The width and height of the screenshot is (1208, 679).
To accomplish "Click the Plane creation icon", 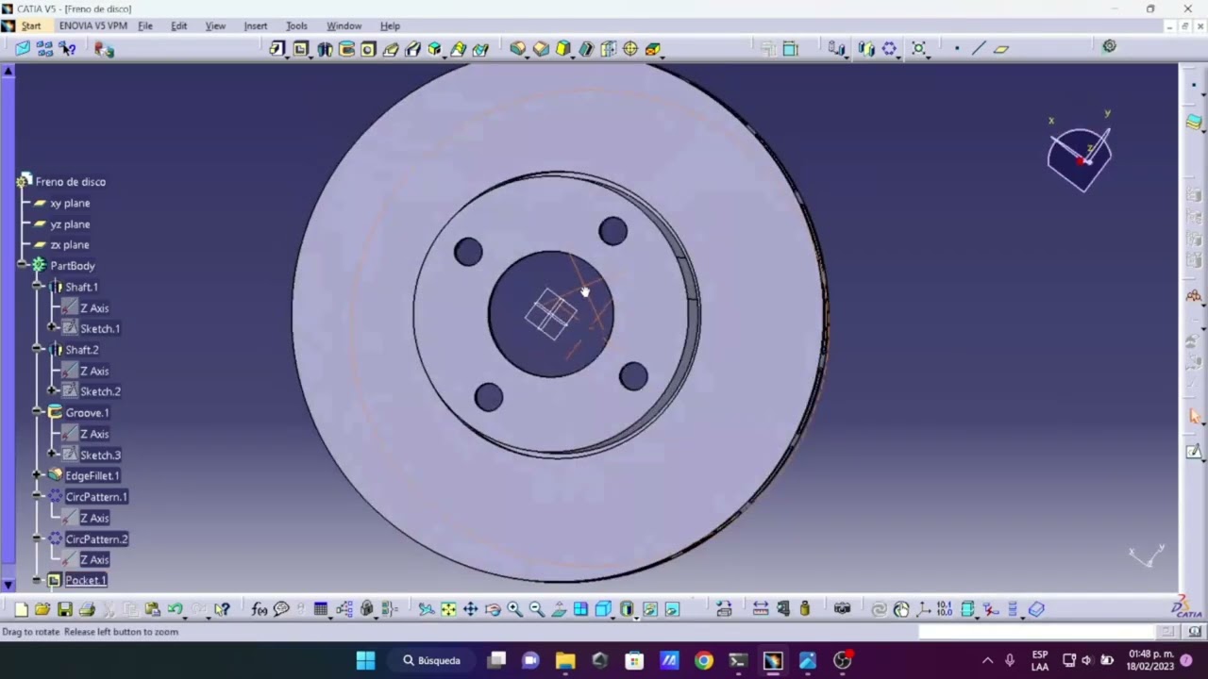I will point(1001,49).
